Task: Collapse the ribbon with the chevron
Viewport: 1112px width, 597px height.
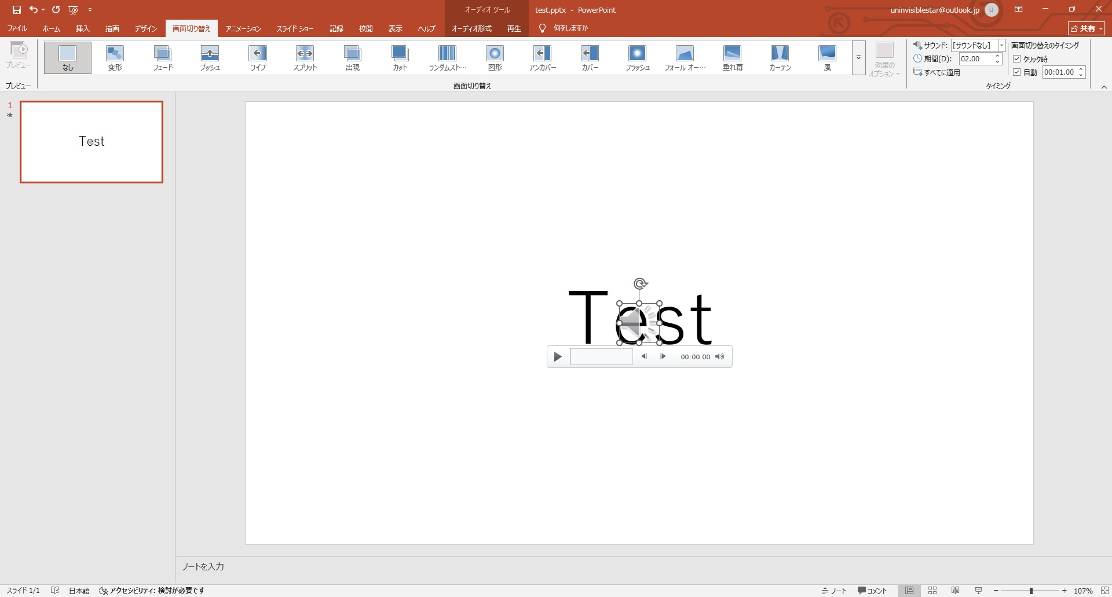Action: (x=1104, y=87)
